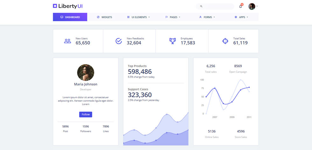
Task: Click the 1596 Followers count
Action: [86, 126]
